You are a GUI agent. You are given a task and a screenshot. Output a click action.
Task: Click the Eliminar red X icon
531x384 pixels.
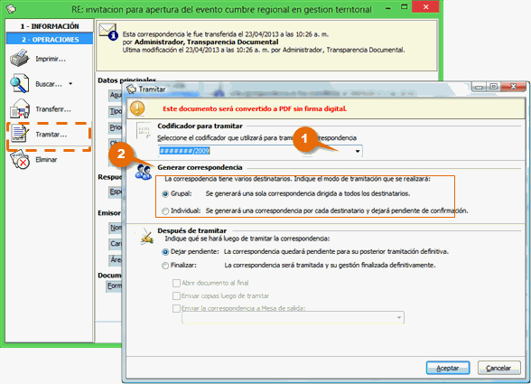click(x=20, y=159)
